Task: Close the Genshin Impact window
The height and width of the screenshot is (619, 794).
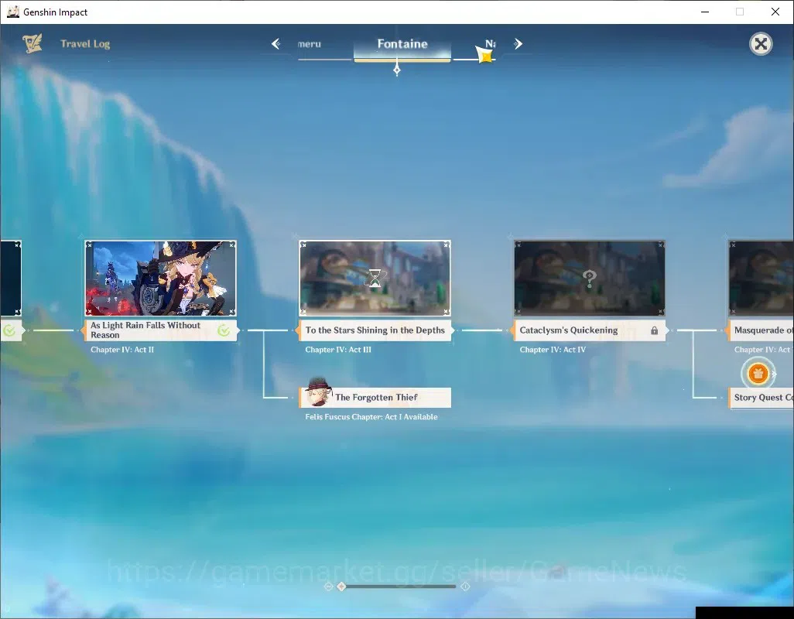Action: coord(775,12)
